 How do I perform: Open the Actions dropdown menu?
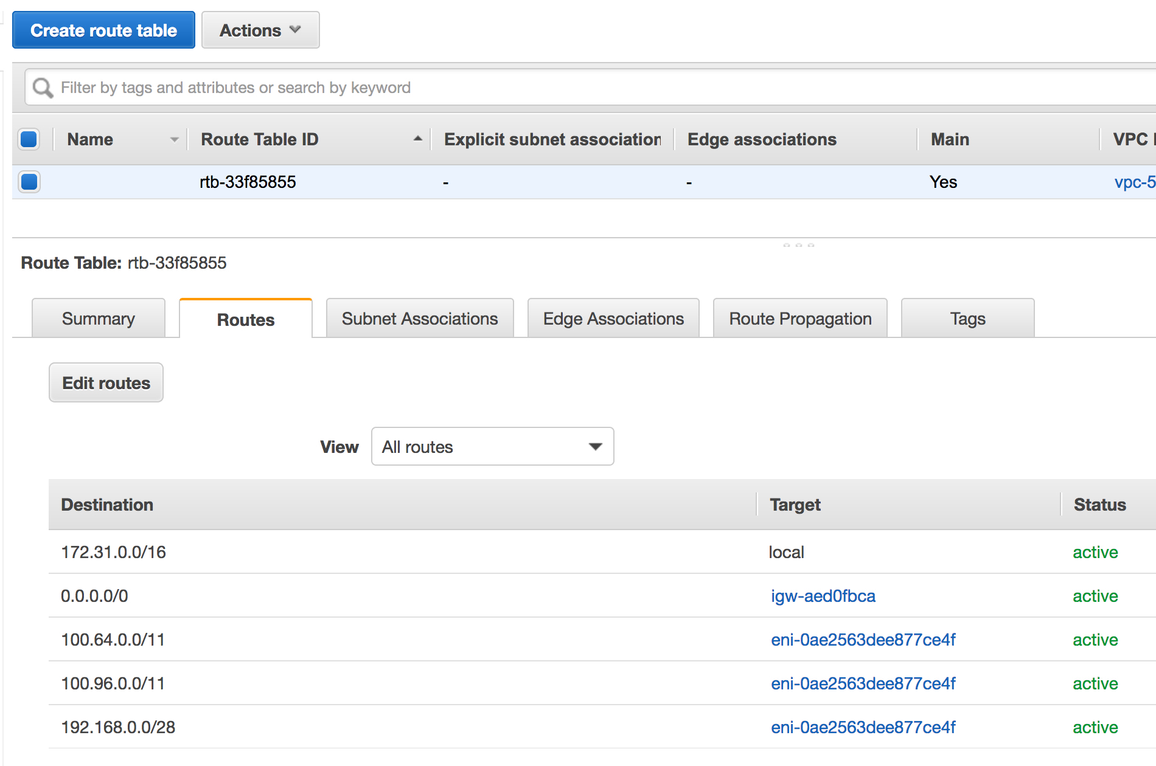tap(260, 30)
